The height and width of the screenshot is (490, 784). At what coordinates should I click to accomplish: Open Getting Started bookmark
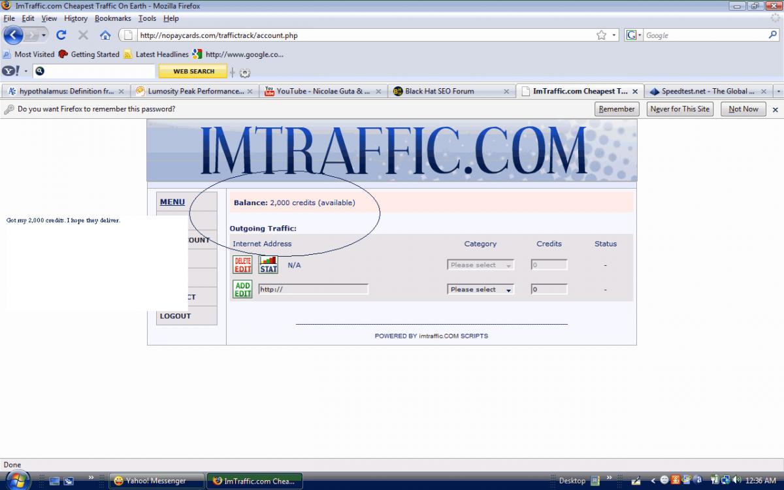coord(89,54)
